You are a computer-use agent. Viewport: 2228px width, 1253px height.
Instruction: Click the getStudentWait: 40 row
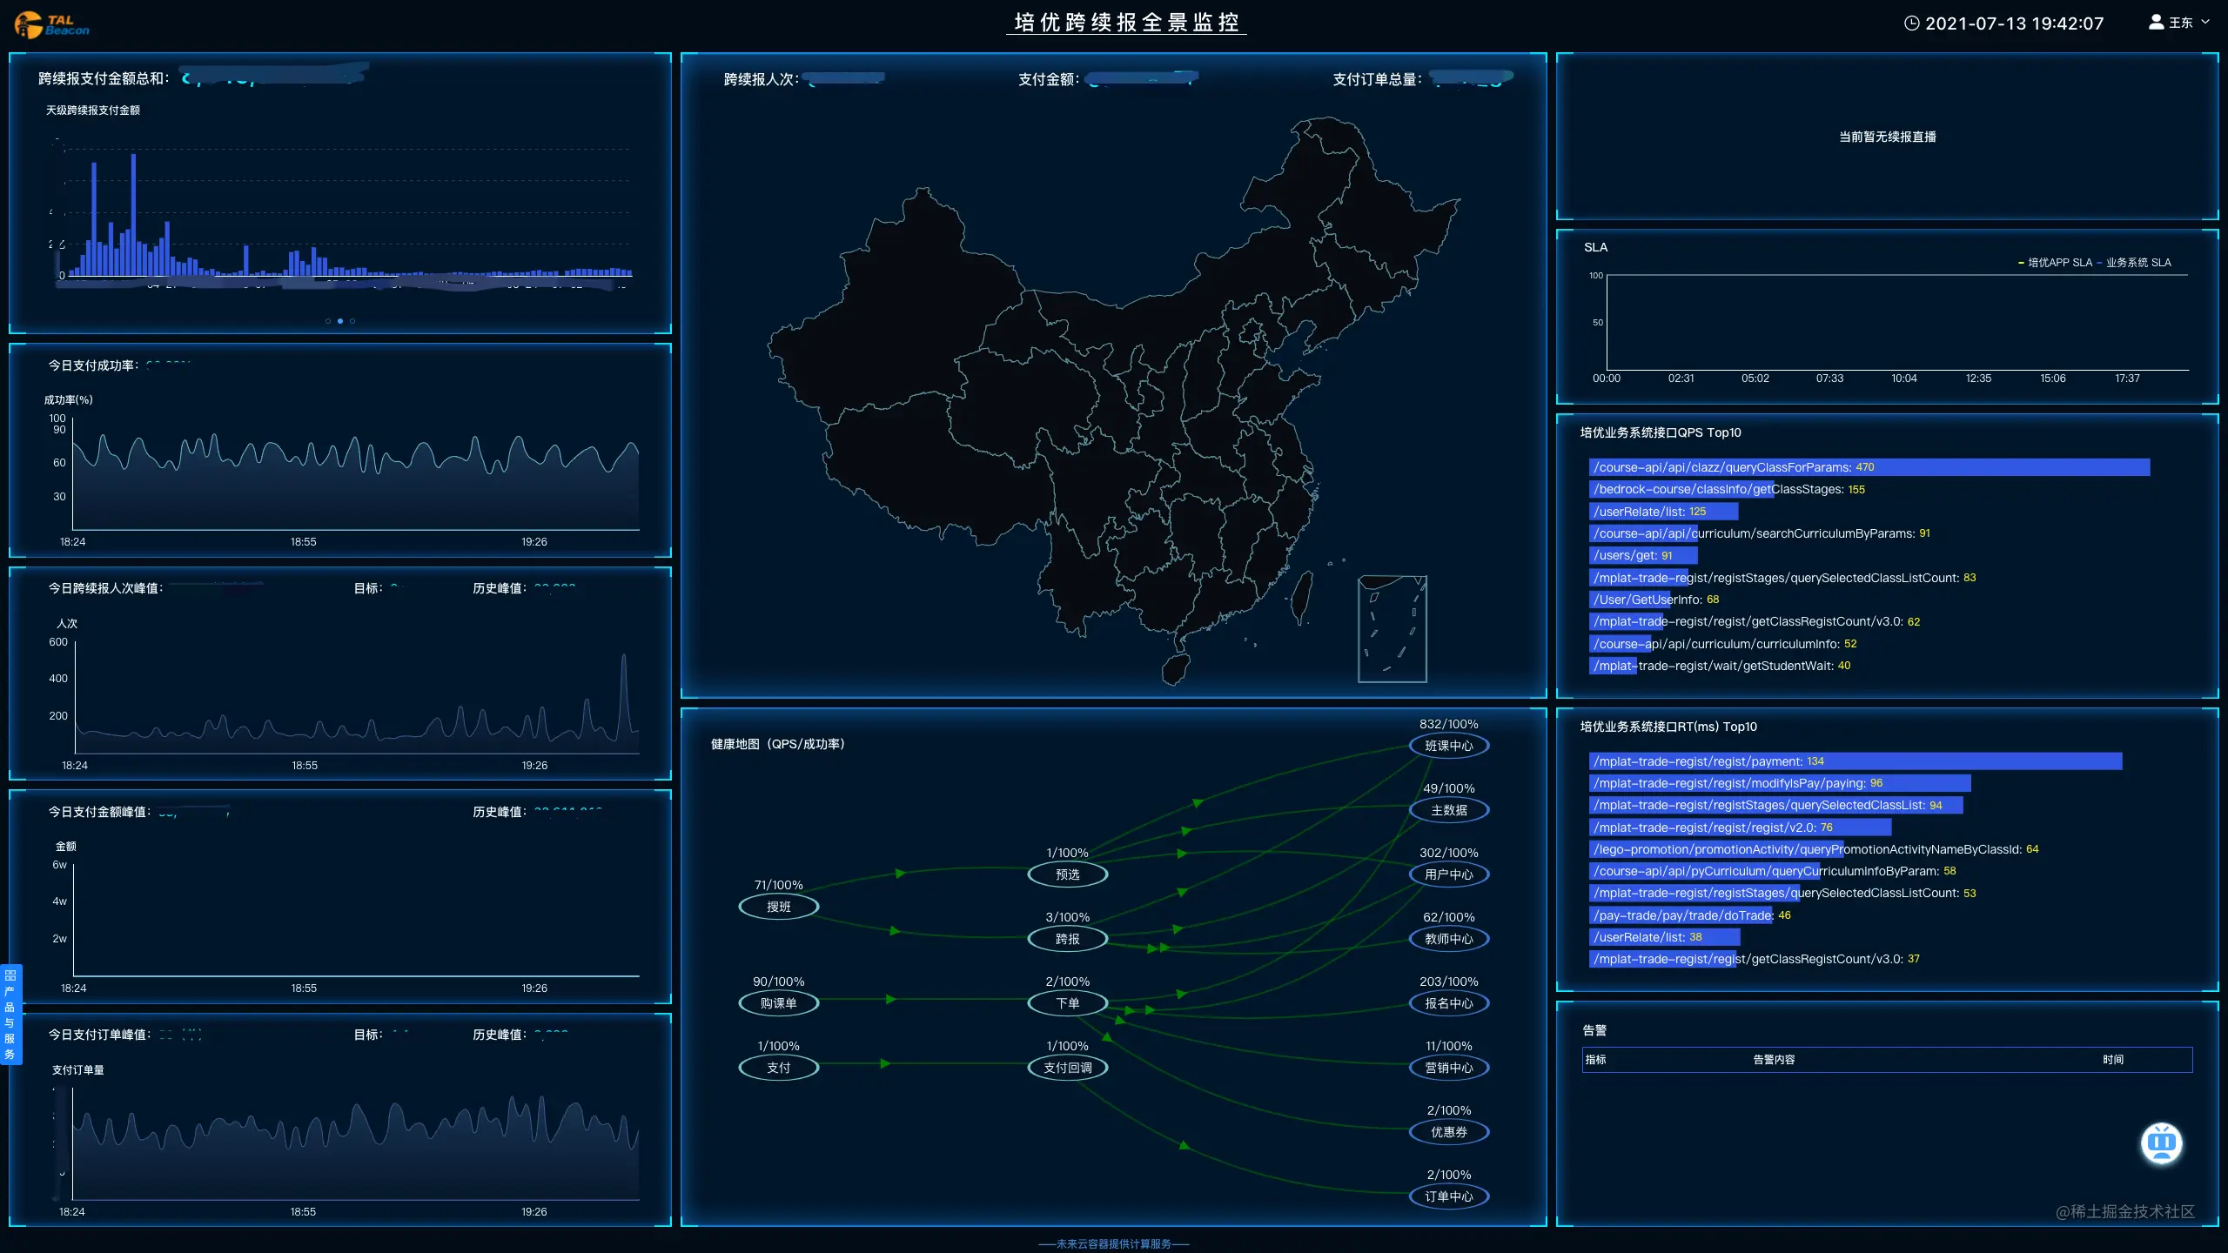(x=1721, y=666)
